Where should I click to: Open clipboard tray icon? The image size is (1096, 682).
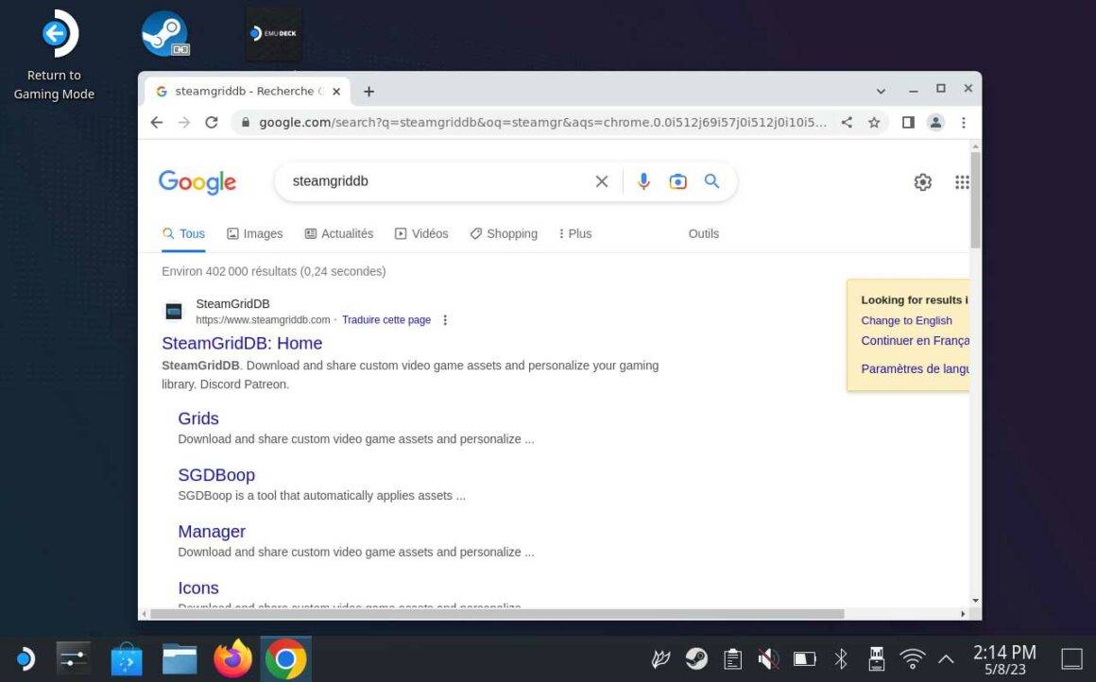click(732, 659)
